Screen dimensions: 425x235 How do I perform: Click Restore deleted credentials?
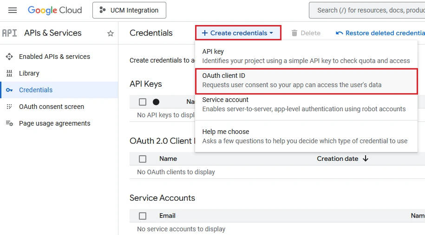click(x=380, y=33)
